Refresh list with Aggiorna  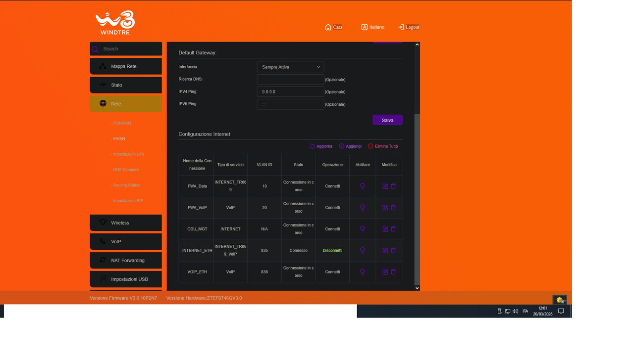coord(321,146)
